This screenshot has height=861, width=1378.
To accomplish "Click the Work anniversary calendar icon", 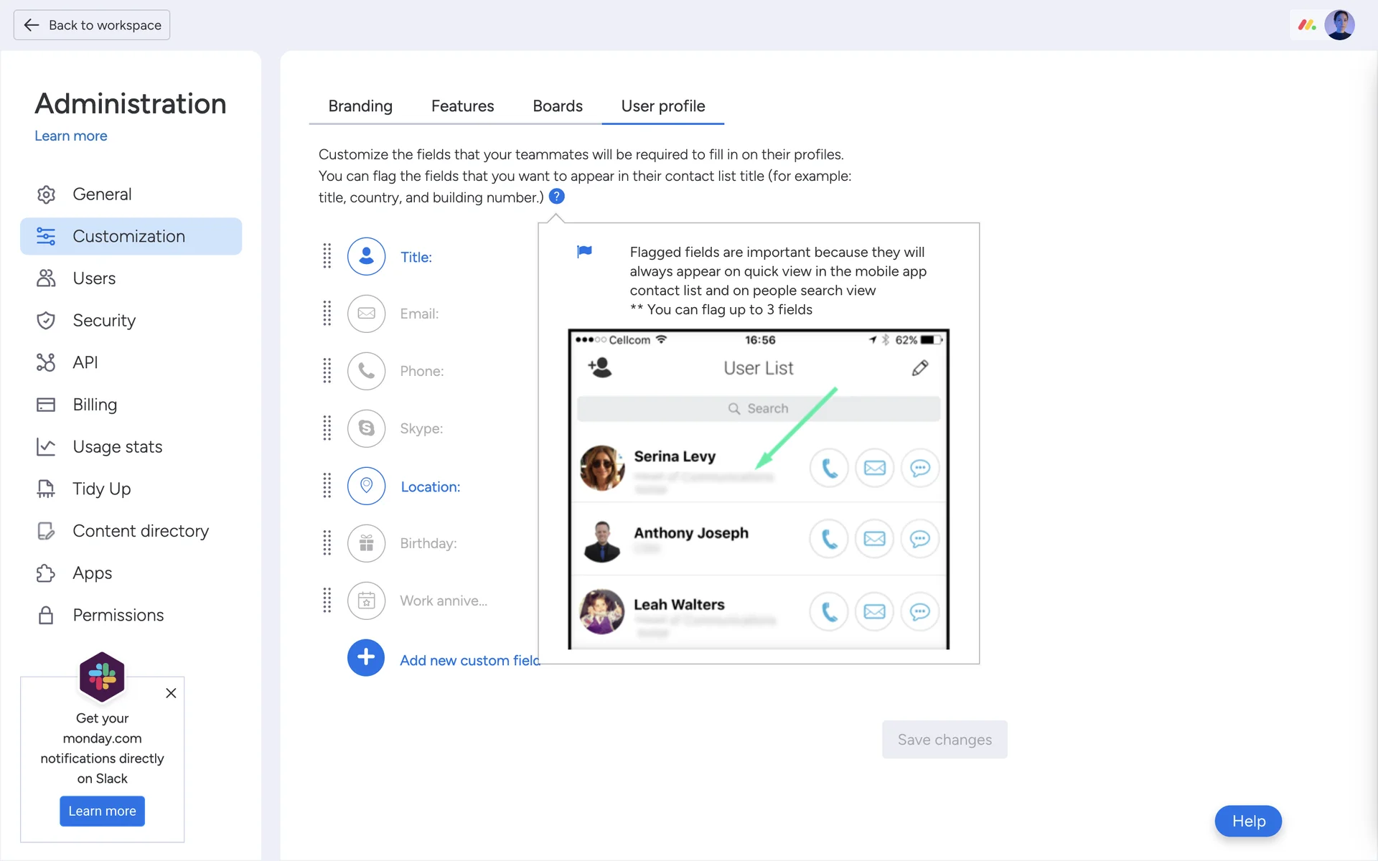I will [x=366, y=601].
